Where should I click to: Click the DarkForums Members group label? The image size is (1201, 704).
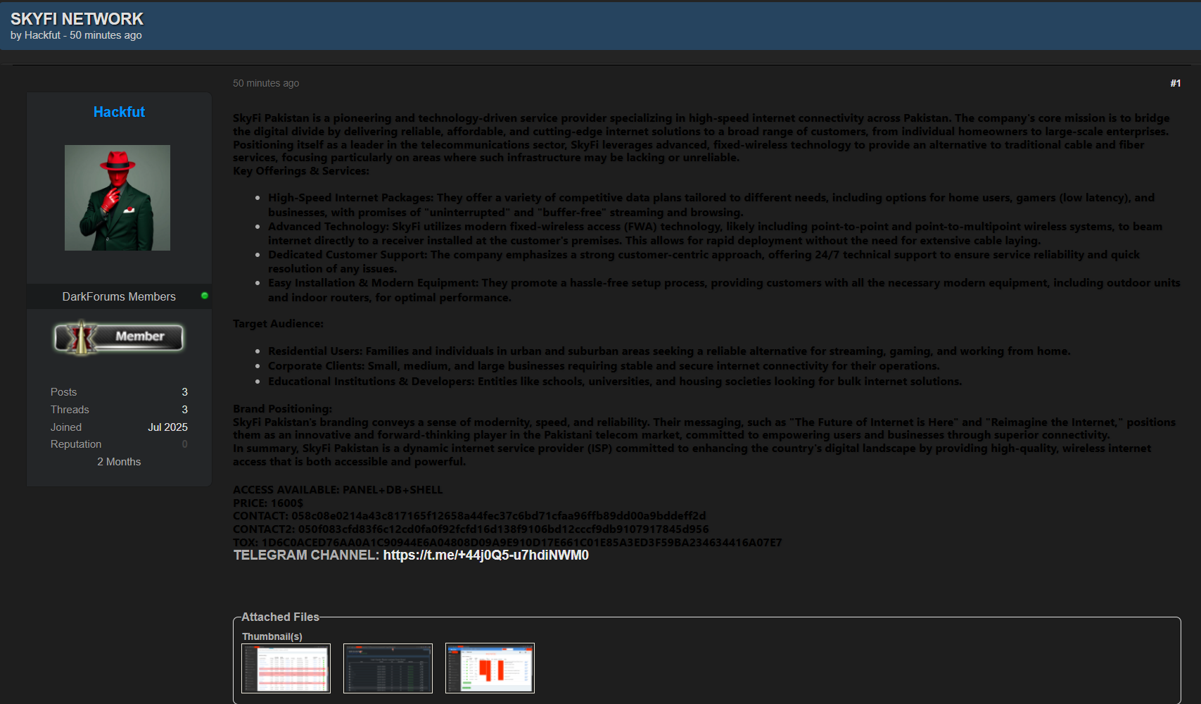(x=119, y=296)
